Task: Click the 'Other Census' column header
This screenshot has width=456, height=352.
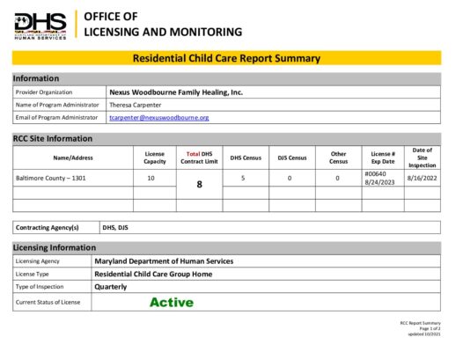Action: 338,158
